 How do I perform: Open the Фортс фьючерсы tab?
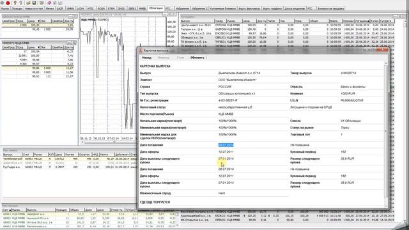click(249, 8)
